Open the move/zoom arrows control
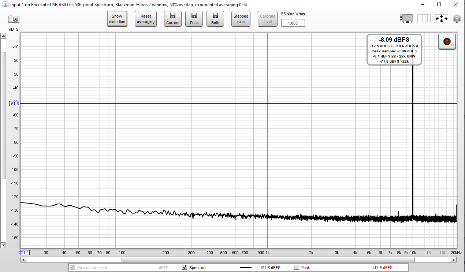The image size is (465, 272). click(442, 19)
